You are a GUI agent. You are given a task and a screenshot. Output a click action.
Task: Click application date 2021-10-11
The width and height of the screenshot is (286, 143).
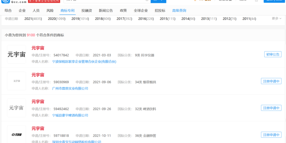pyautogui.click(x=102, y=136)
